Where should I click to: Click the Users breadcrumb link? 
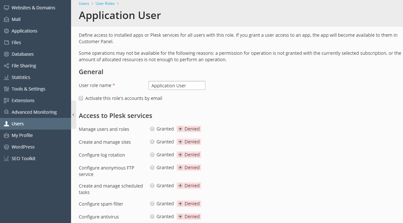coord(84,4)
